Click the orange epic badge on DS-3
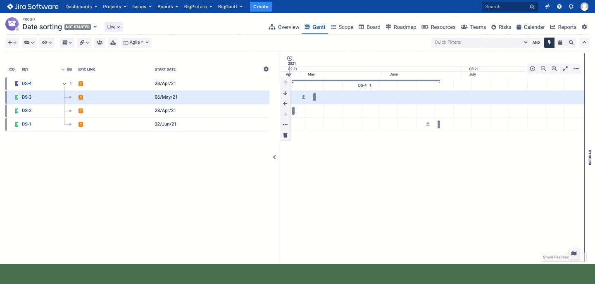This screenshot has height=284, width=595. (81, 97)
